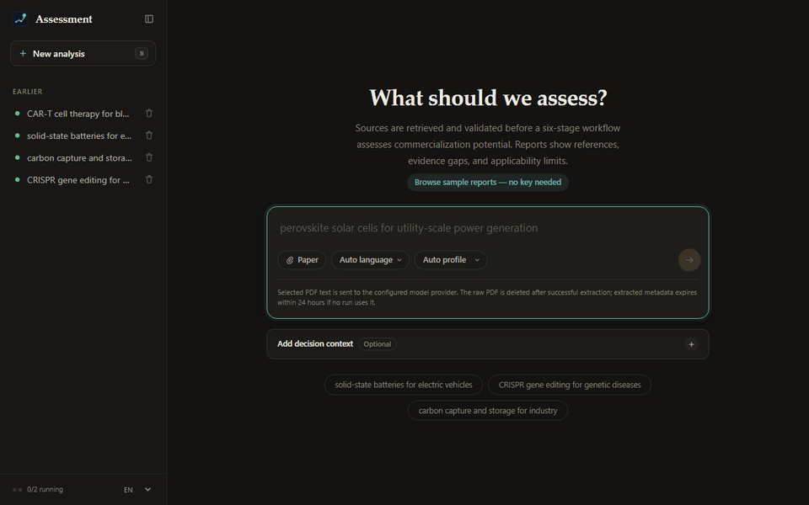
Task: Click the What should we assess heading
Action: coord(488,98)
